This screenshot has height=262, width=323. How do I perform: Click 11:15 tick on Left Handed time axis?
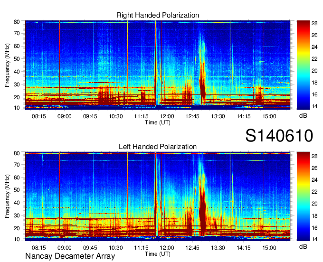141,248
